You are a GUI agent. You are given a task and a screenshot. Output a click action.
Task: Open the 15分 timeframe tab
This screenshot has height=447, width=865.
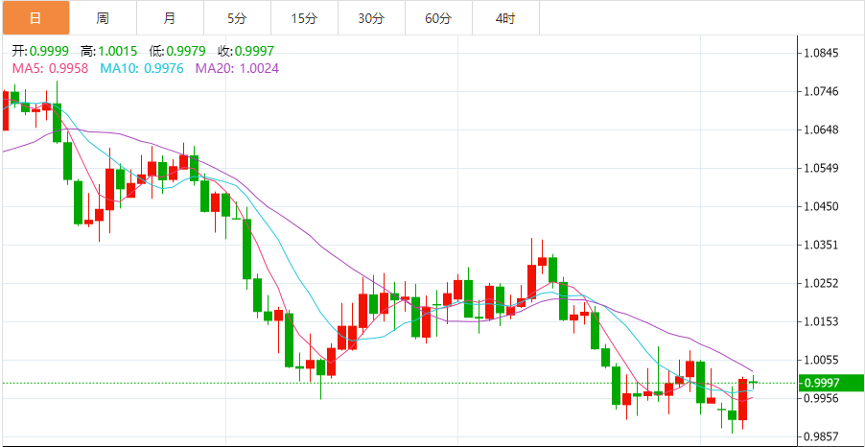point(305,18)
